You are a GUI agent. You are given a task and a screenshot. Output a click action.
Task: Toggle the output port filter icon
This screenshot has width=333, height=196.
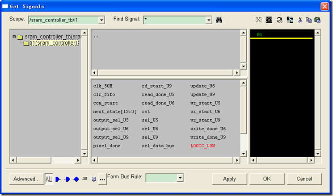[67, 179]
